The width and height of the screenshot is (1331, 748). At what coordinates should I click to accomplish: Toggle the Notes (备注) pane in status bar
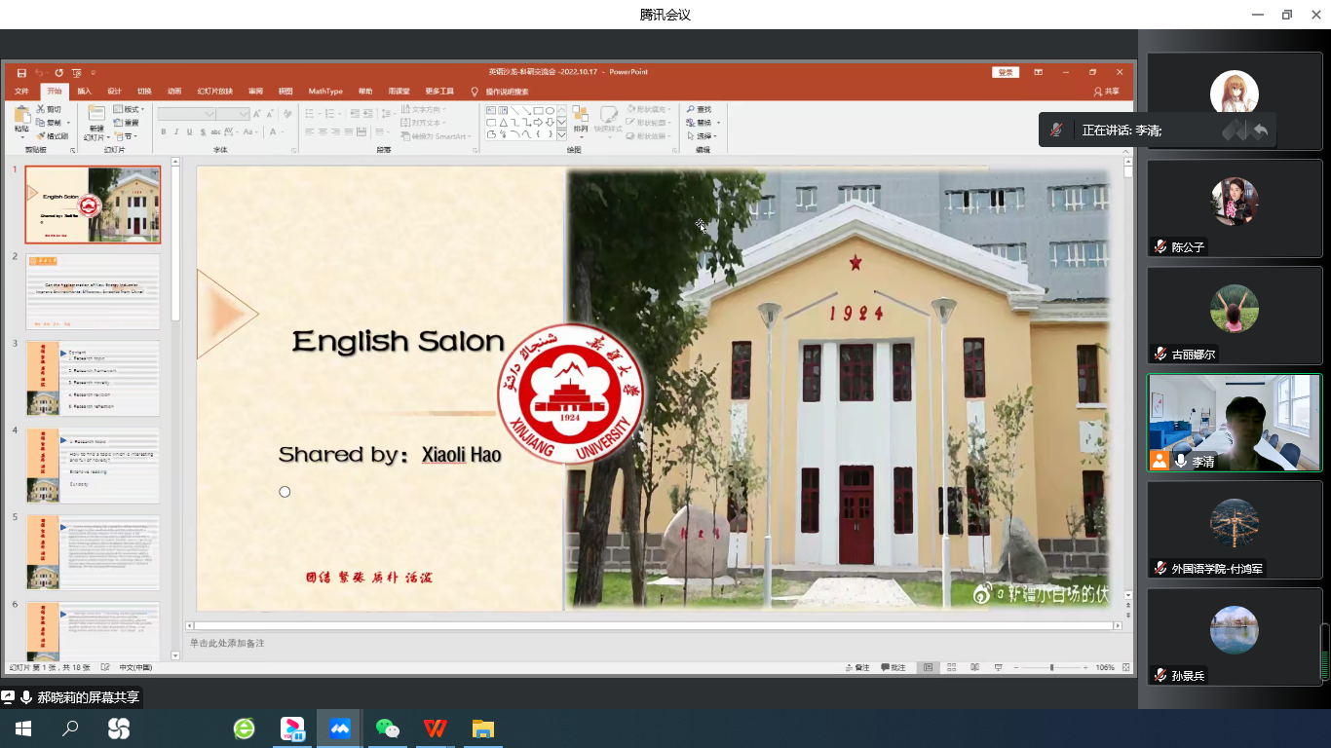coord(857,668)
